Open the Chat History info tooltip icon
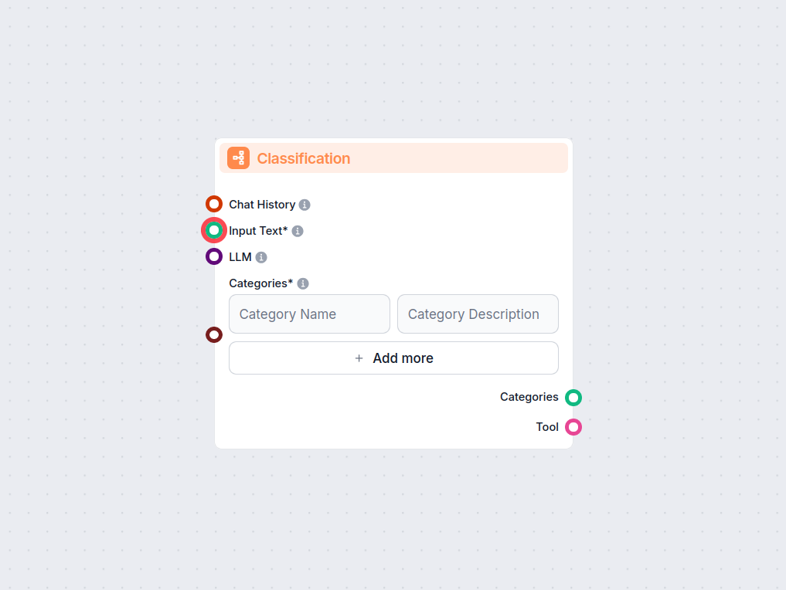The height and width of the screenshot is (590, 786). [x=305, y=205]
